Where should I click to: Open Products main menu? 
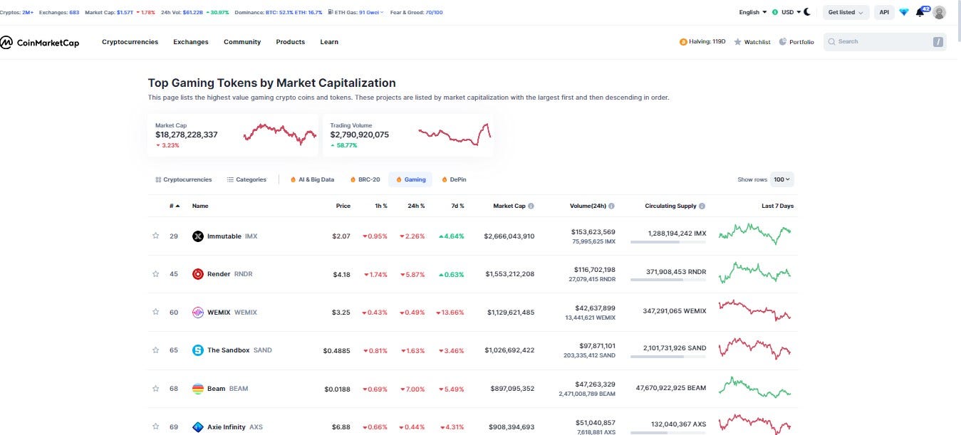[x=291, y=42]
